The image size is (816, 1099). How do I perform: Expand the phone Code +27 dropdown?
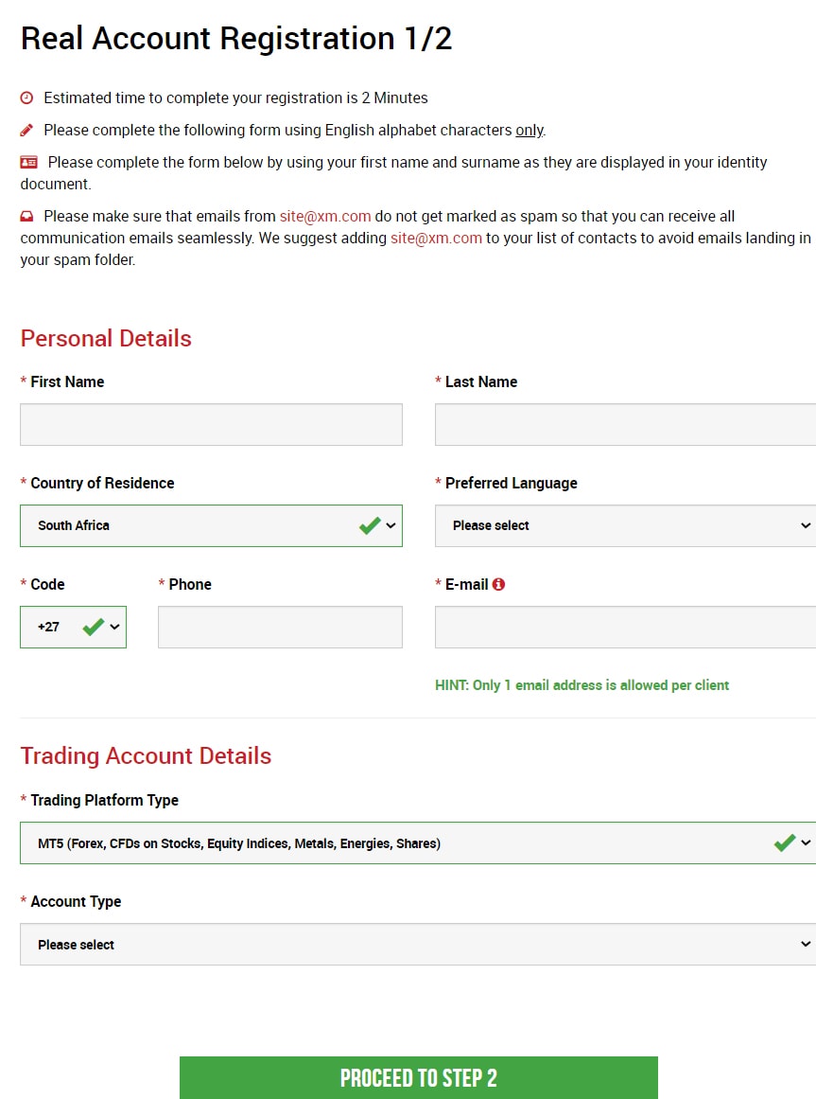tap(73, 627)
